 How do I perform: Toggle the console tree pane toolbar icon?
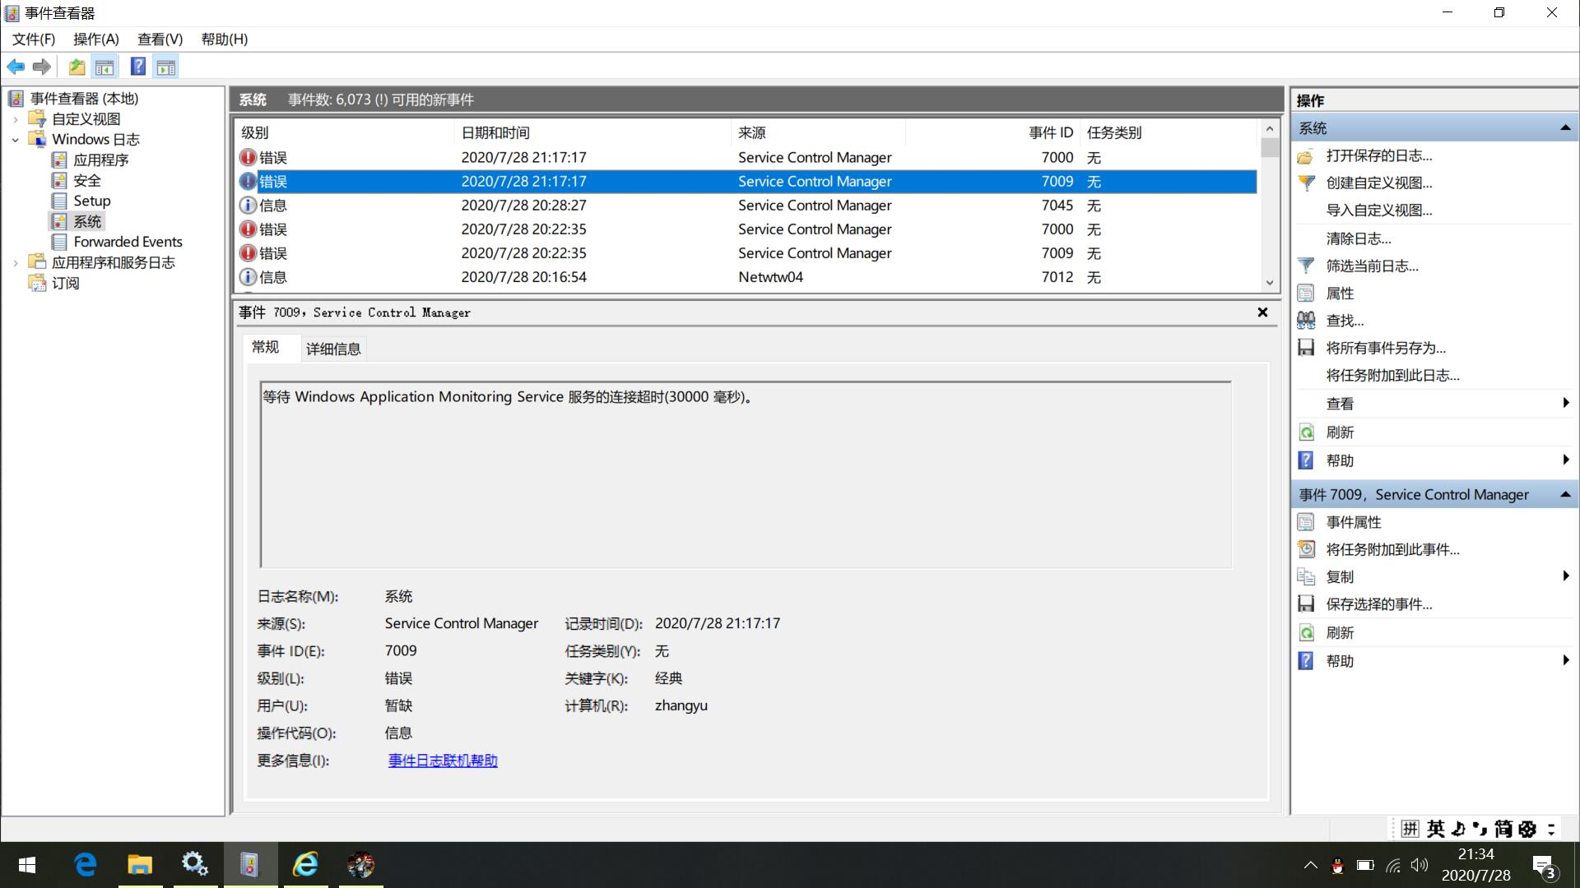coord(105,67)
